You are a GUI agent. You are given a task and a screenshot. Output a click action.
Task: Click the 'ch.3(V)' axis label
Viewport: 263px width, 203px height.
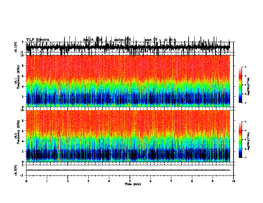click(x=16, y=170)
